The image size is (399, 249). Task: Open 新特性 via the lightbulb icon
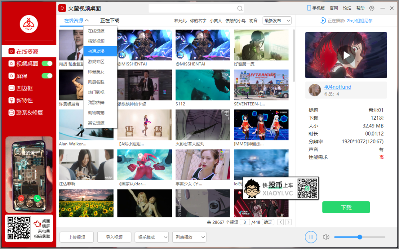11,100
